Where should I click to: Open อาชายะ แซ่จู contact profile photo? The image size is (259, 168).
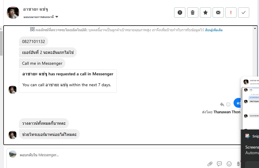(x=13, y=12)
